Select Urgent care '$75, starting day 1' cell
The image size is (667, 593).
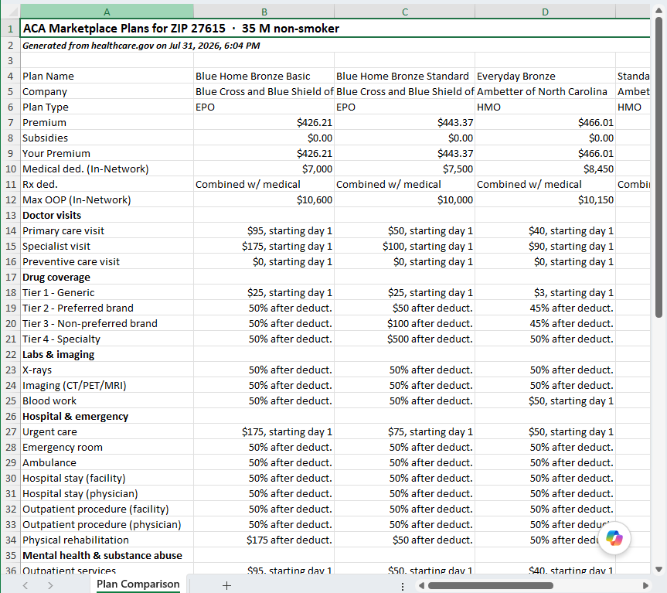[x=405, y=431]
